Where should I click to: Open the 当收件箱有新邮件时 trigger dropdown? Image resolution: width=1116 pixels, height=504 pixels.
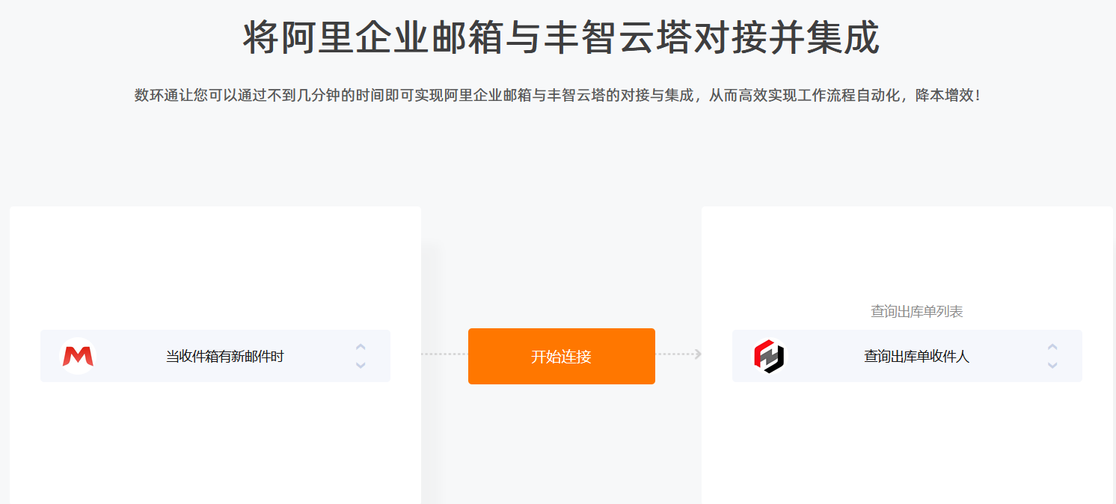(215, 356)
